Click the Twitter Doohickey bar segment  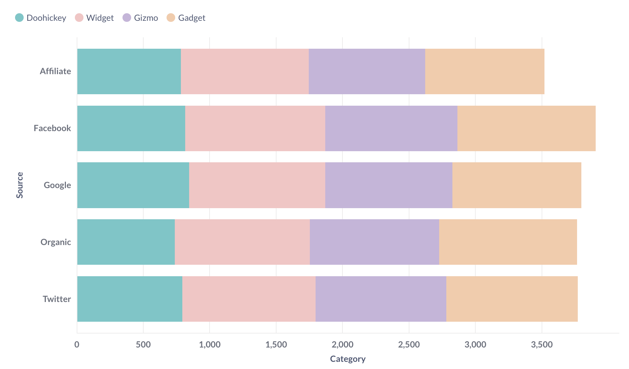pyautogui.click(x=130, y=299)
